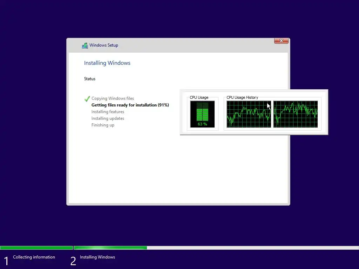Click the 'Installing updates' step
The height and width of the screenshot is (269, 359).
108,118
